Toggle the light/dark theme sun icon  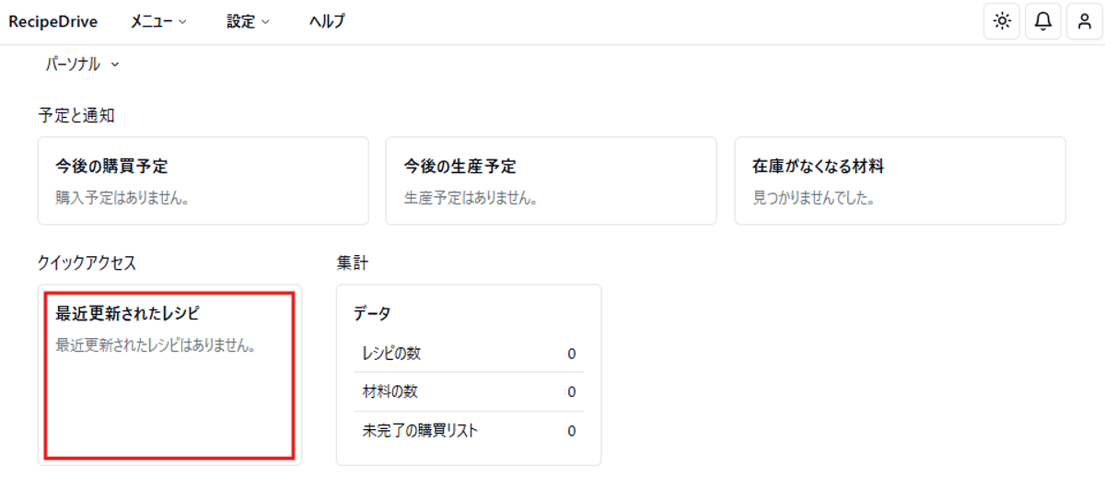(x=1002, y=21)
